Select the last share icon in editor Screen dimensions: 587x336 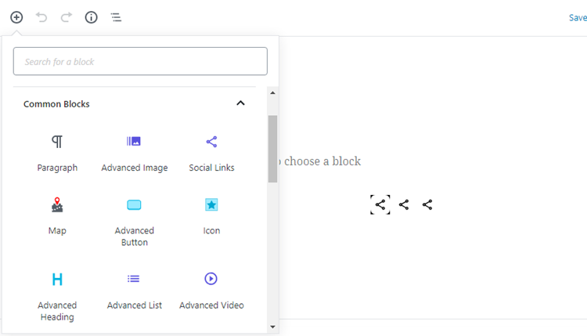point(427,204)
